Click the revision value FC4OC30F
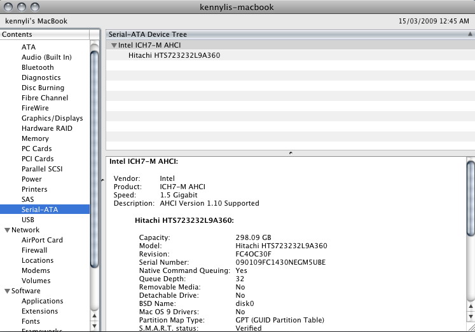 pyautogui.click(x=253, y=255)
